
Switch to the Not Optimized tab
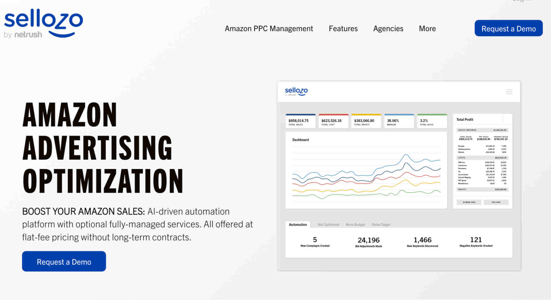point(328,225)
